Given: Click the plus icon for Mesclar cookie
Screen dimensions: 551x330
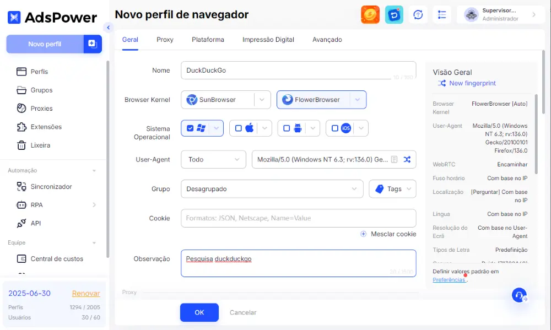Looking at the screenshot, I should [x=363, y=234].
